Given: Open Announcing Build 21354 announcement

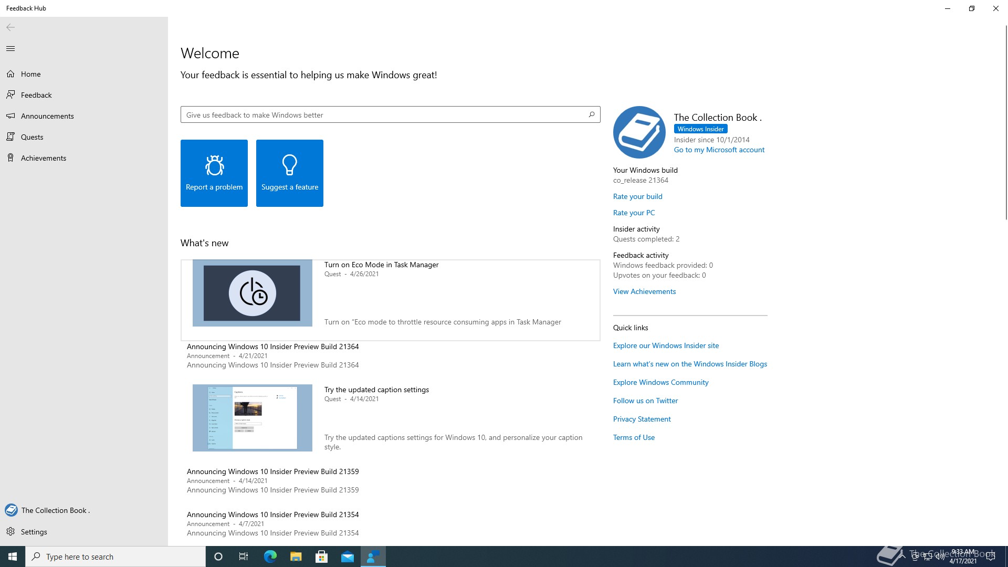Looking at the screenshot, I should coord(273,514).
